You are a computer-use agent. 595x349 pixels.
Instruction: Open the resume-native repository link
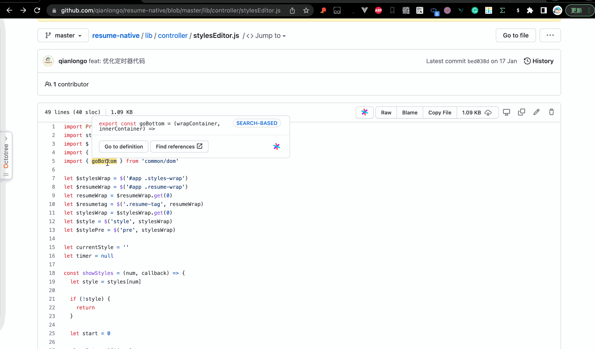pyautogui.click(x=116, y=36)
